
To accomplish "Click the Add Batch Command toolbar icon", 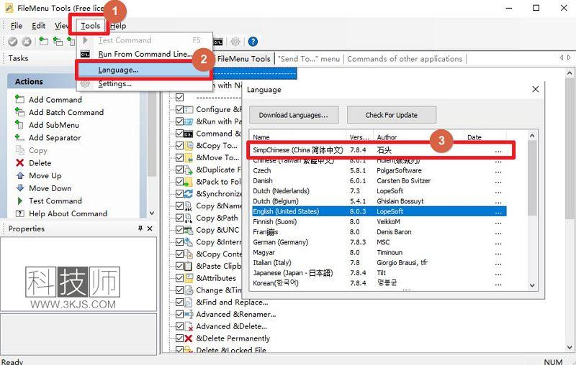I will click(58, 42).
